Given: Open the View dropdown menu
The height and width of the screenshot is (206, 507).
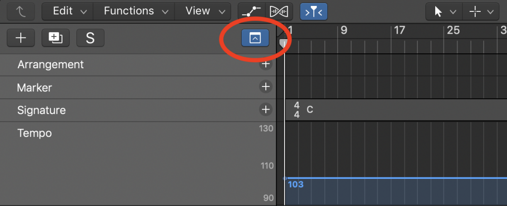Looking at the screenshot, I should pos(203,11).
